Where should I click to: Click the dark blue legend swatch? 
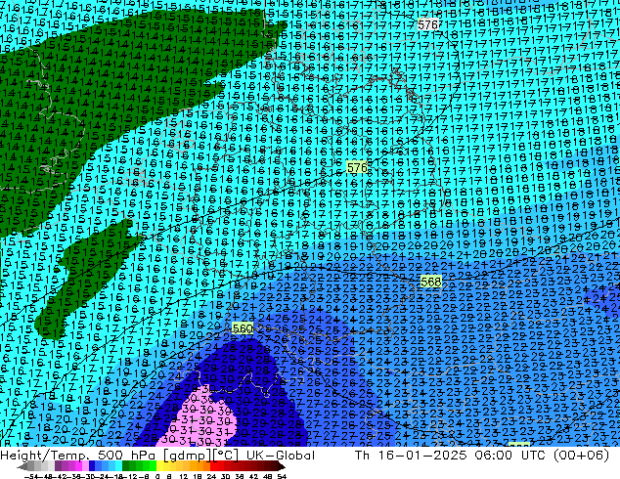tap(92, 466)
